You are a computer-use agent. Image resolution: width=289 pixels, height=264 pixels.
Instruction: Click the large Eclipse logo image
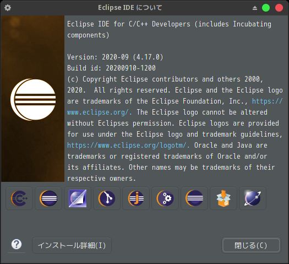33,100
